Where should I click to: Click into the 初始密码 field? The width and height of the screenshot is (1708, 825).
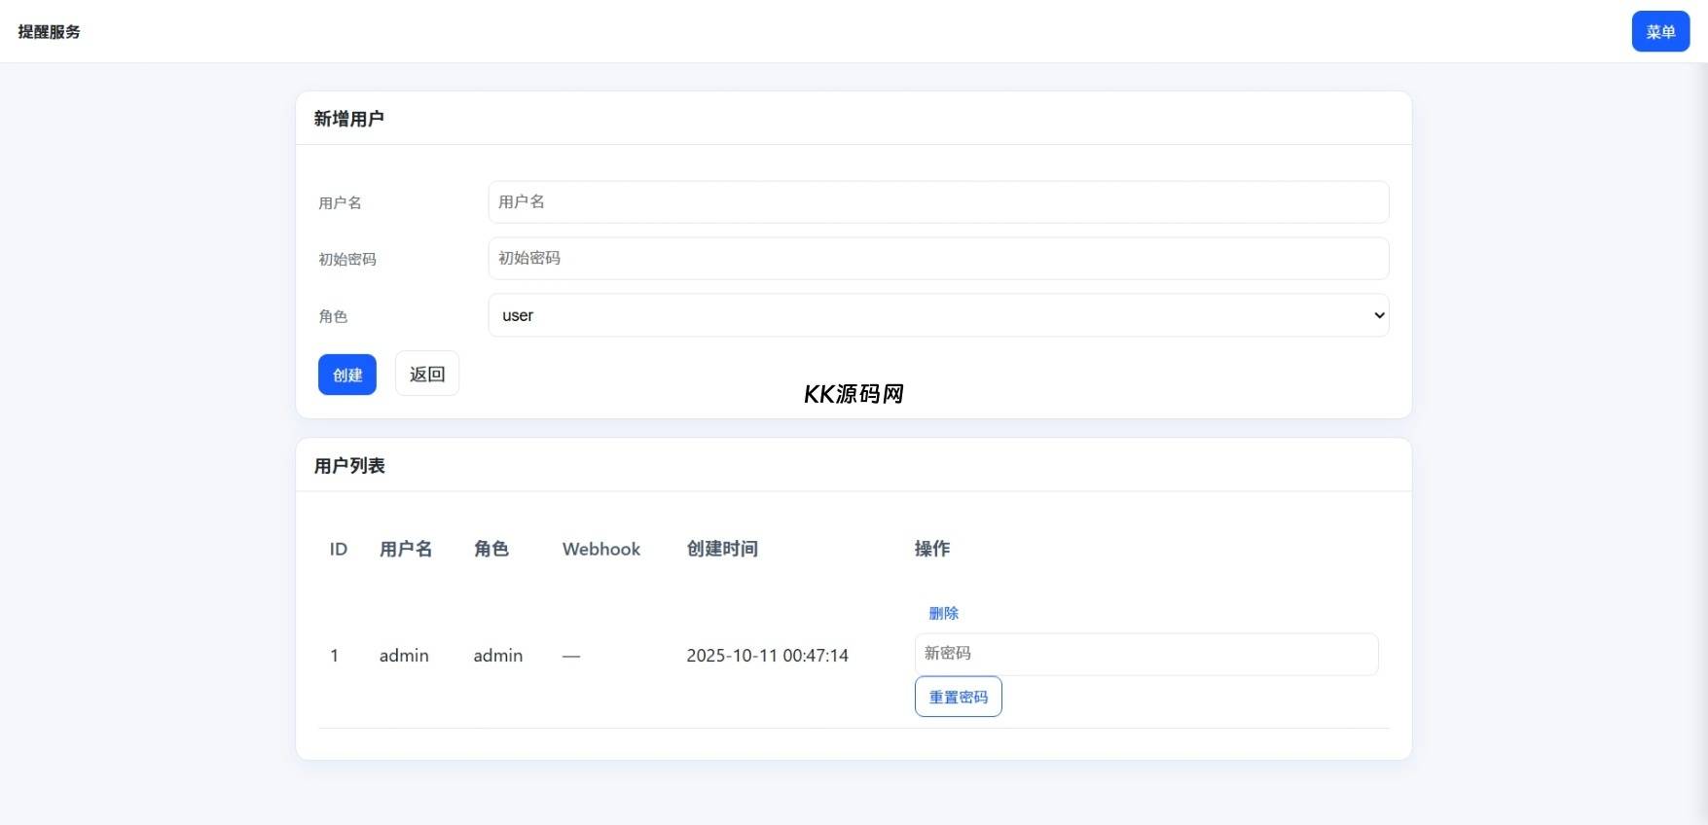tap(937, 259)
